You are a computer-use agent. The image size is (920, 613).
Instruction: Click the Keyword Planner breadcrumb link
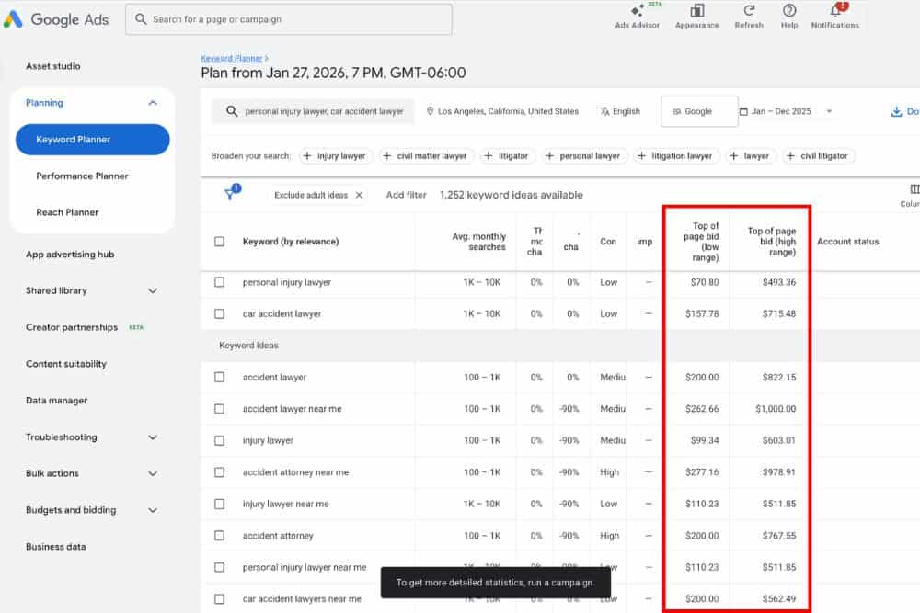coord(232,58)
